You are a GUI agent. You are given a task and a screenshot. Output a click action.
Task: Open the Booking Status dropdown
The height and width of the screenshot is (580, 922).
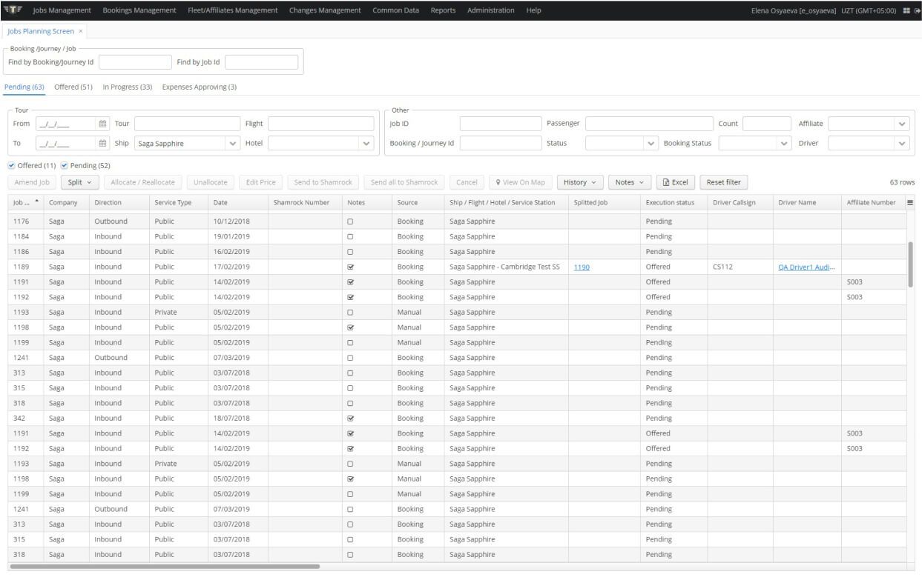785,144
